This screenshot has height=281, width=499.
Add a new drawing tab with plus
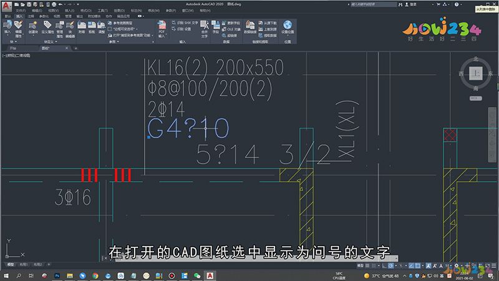coord(75,49)
